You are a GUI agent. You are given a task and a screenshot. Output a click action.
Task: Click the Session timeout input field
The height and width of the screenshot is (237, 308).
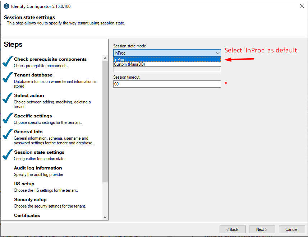click(167, 84)
